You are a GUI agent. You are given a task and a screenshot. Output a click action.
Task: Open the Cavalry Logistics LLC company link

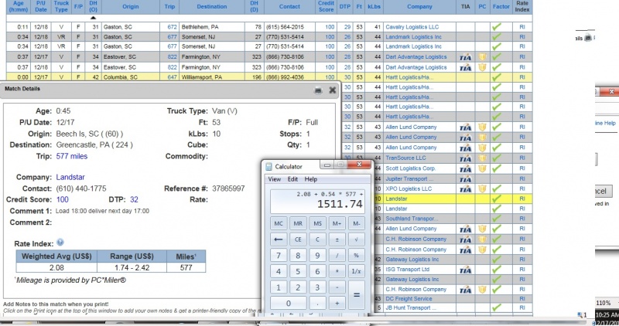pyautogui.click(x=412, y=27)
